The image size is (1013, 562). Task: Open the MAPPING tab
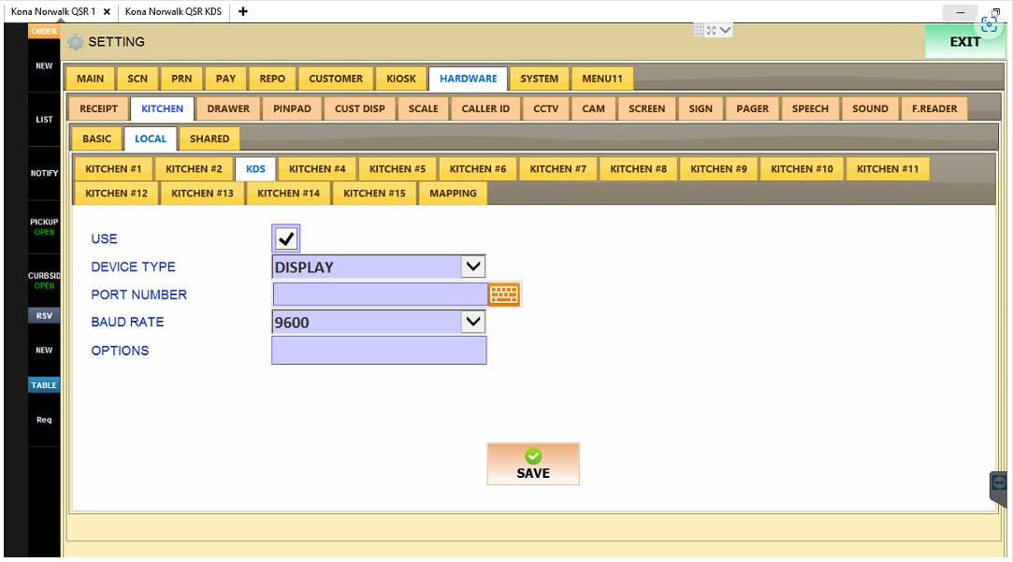pos(453,194)
